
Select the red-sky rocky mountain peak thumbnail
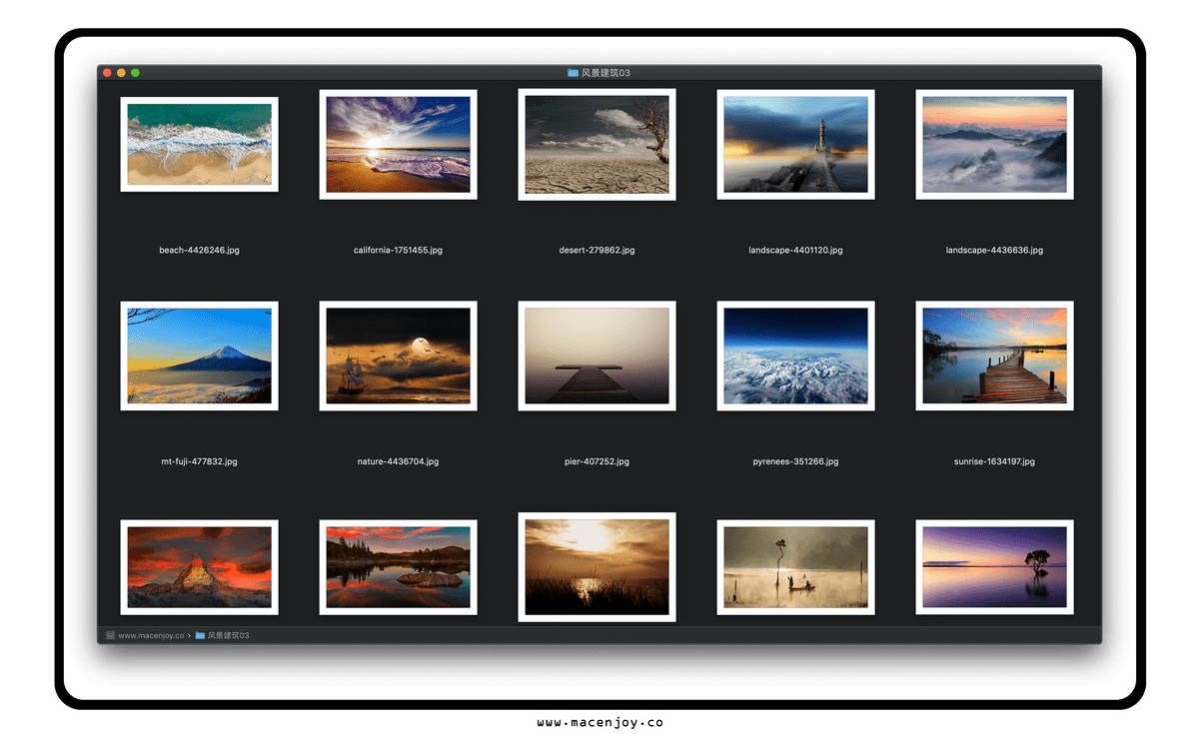click(x=199, y=567)
